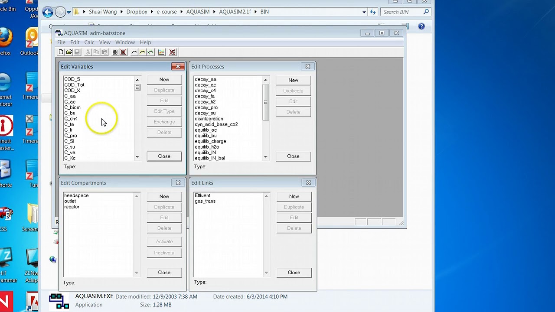Click Close in Edit Compartments dialog
Image resolution: width=555 pixels, height=312 pixels.
[164, 272]
